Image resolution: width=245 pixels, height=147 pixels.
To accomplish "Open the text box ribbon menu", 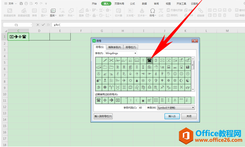I will tap(131, 13).
